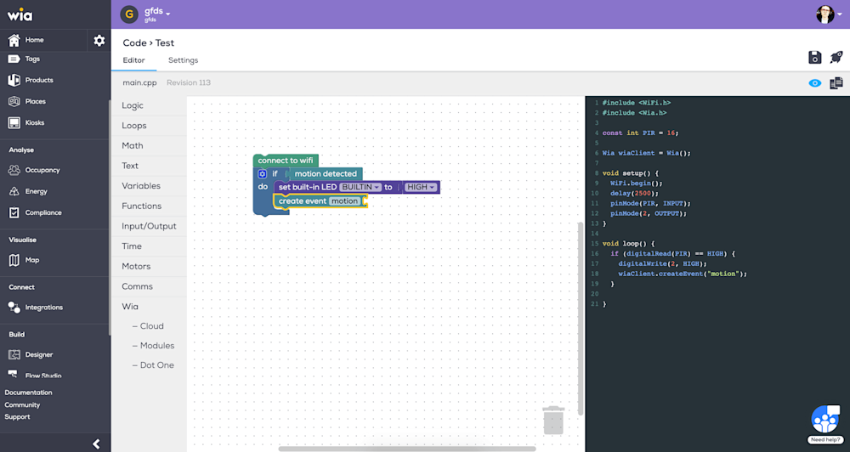Click the Kiosks sidebar icon
This screenshot has height=452, width=850.
(x=14, y=122)
